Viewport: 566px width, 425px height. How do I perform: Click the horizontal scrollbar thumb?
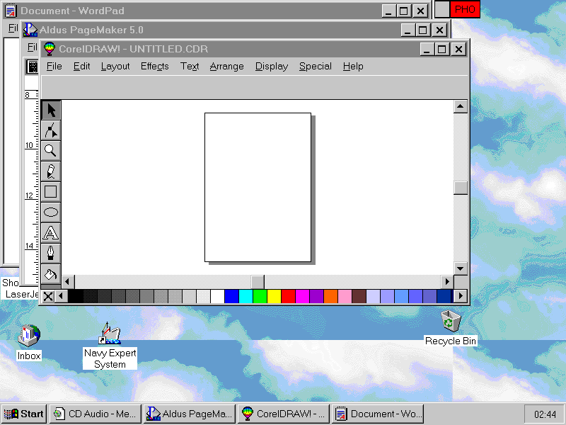(258, 282)
